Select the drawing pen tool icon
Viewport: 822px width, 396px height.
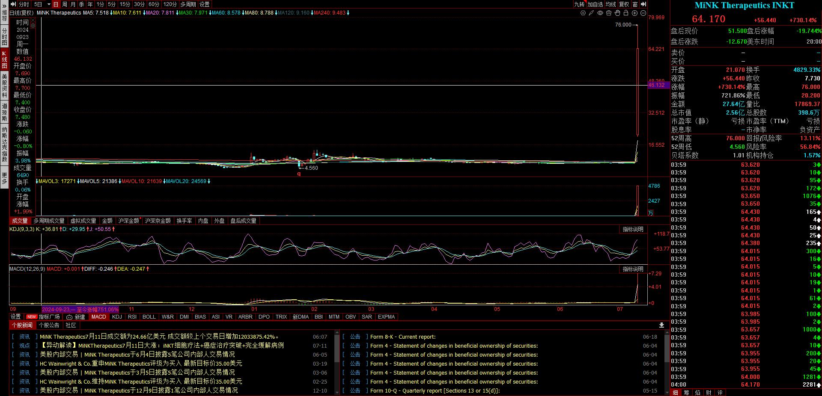click(591, 13)
